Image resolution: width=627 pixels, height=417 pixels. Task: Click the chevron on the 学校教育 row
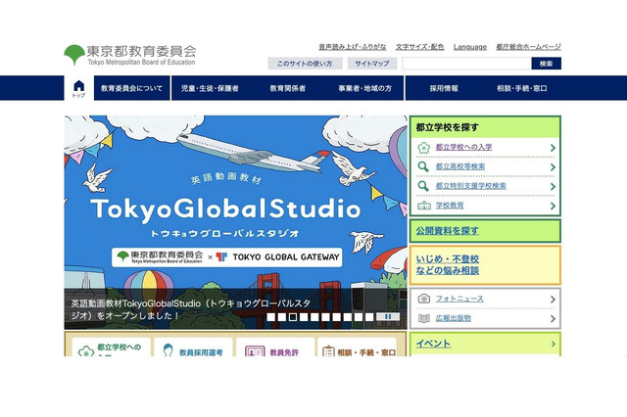coord(553,206)
